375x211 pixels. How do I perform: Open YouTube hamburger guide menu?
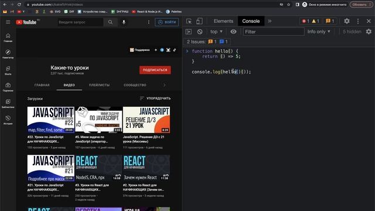tap(8, 22)
